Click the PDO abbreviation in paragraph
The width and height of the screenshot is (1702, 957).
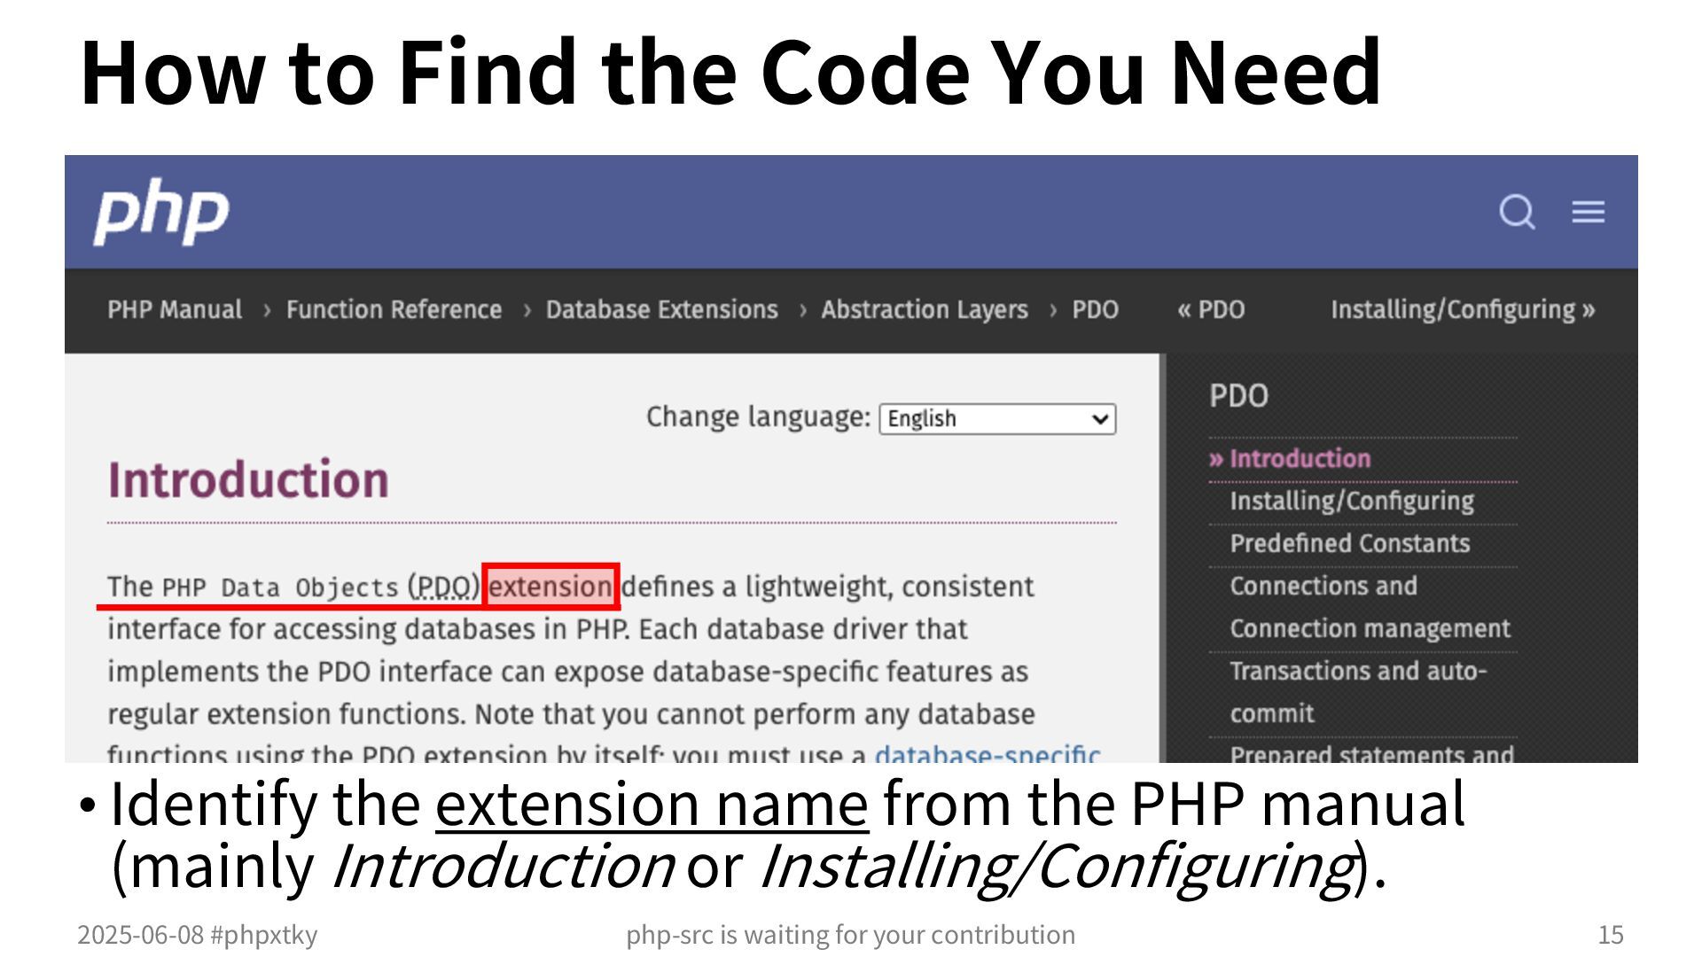point(442,587)
